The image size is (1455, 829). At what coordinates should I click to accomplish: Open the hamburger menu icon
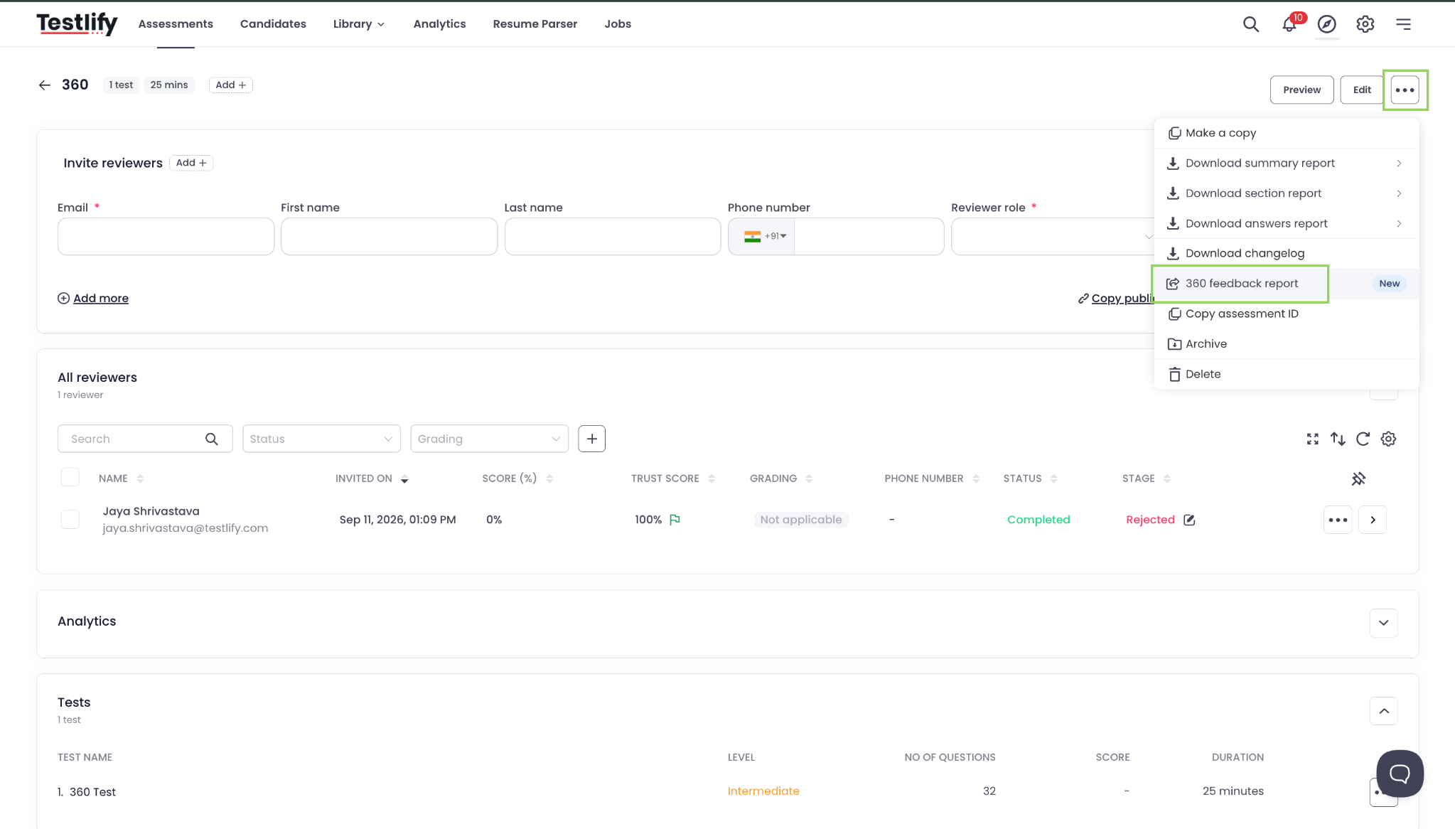click(x=1403, y=24)
